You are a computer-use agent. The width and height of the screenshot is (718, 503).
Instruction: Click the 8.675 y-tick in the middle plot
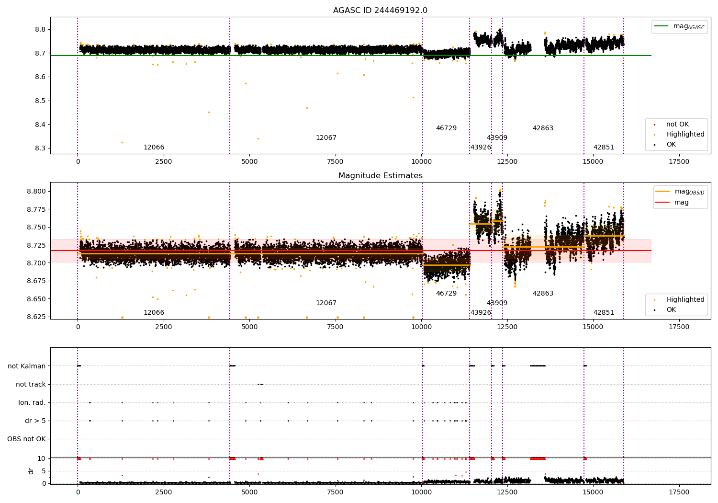point(36,281)
